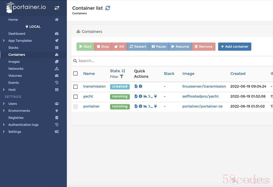
Task: Sort by the Name column header
Action: [89, 74]
